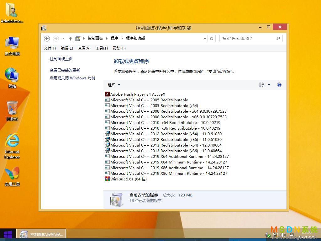Open the 编辑(E) menu

67,48
